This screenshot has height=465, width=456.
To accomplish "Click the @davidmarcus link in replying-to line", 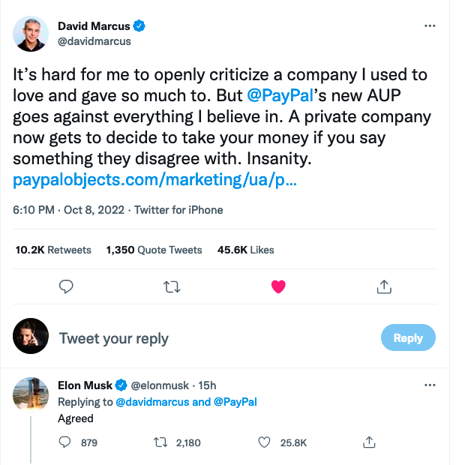I will (x=152, y=402).
